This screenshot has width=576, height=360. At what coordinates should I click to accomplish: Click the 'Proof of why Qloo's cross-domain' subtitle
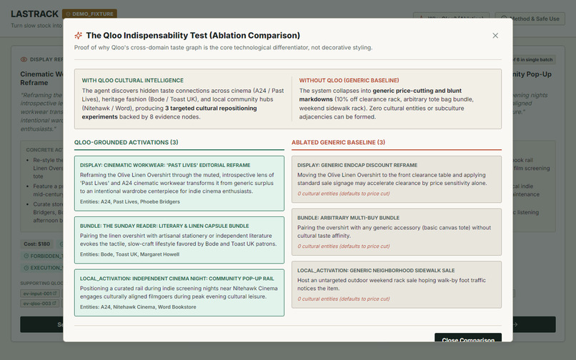coord(224,47)
